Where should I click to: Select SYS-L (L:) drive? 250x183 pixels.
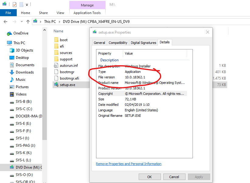click(x=23, y=160)
